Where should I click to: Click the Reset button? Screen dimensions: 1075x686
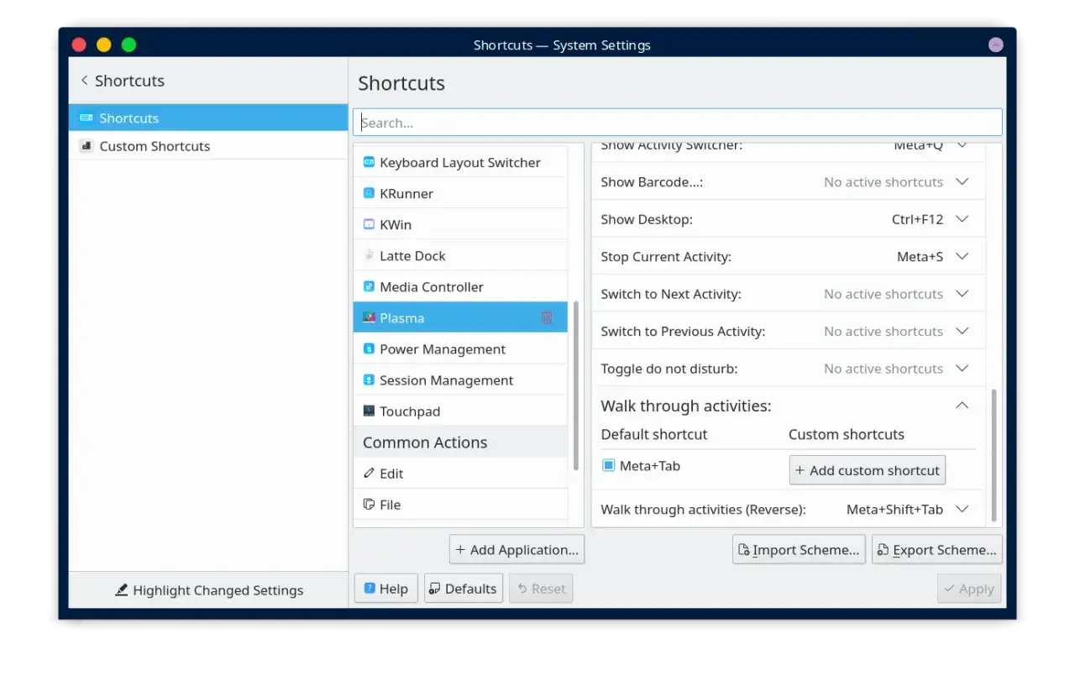541,589
